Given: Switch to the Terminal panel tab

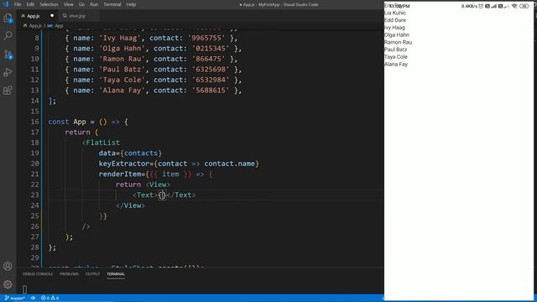Looking at the screenshot, I should 116,274.
